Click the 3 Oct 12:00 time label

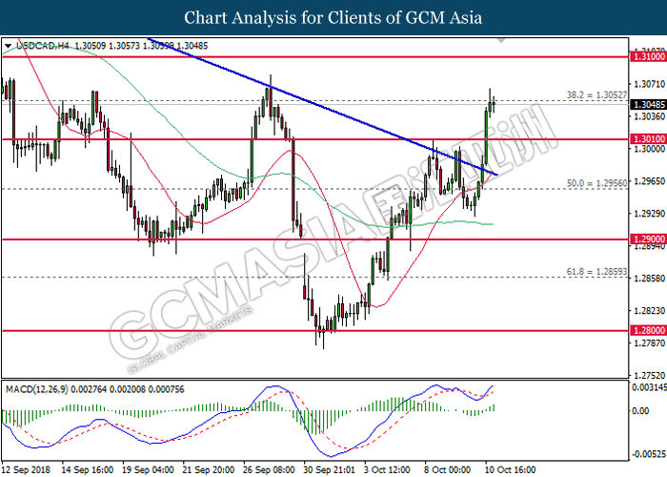pyautogui.click(x=387, y=469)
